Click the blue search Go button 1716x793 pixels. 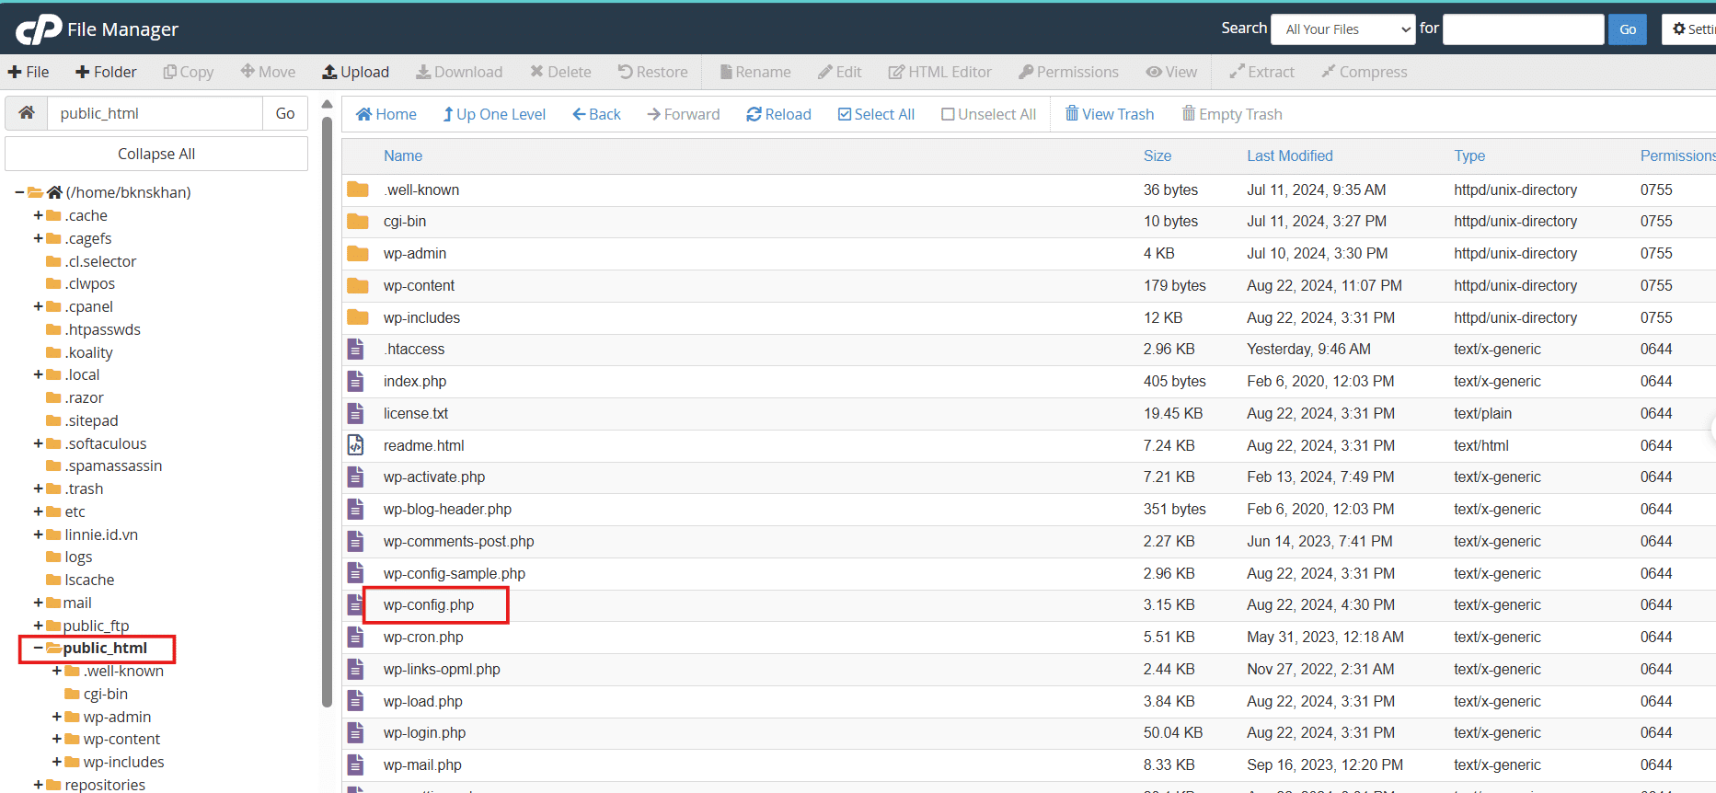coord(1627,29)
